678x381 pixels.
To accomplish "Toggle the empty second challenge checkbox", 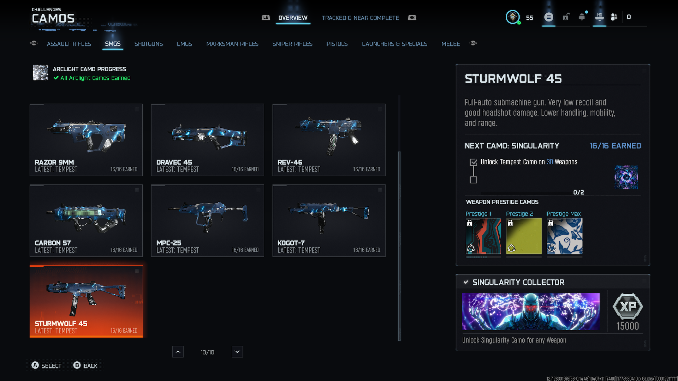I will click(474, 180).
